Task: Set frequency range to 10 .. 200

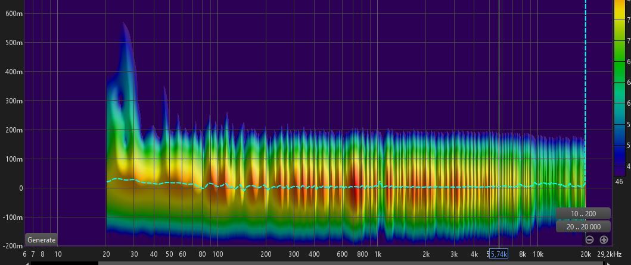Action: (583, 214)
